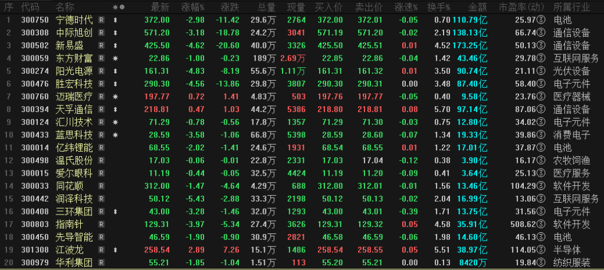604x270 pixels.
Task: Click the up-down arrow marker for 中际旭创
Action: point(115,33)
